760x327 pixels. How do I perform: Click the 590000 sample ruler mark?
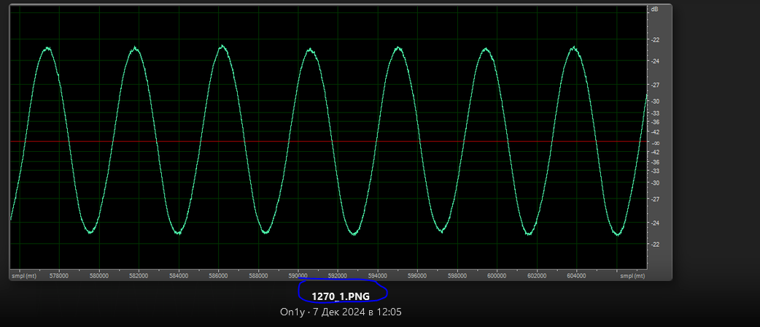click(298, 276)
